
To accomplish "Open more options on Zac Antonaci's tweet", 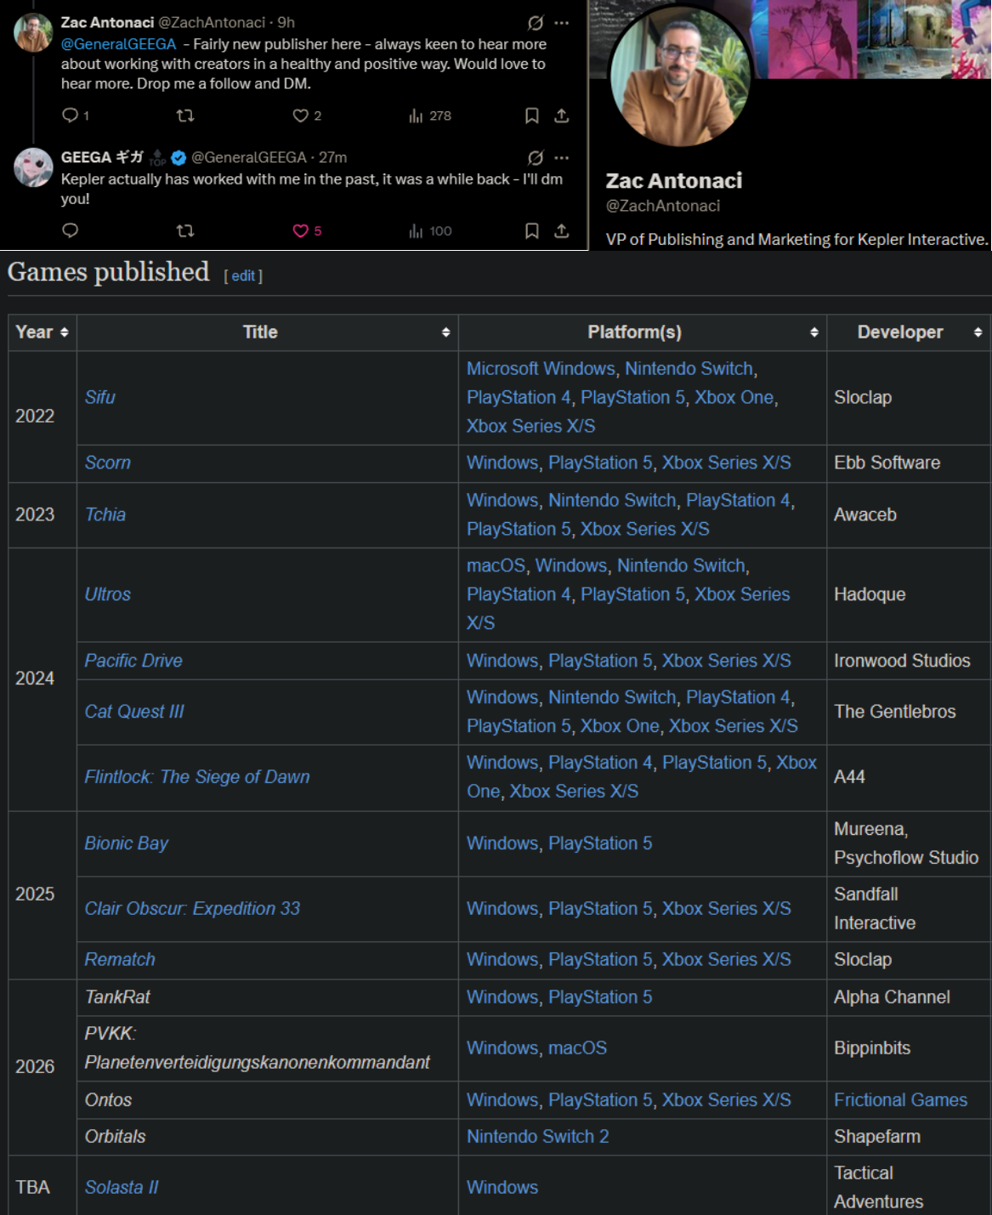I will point(561,23).
